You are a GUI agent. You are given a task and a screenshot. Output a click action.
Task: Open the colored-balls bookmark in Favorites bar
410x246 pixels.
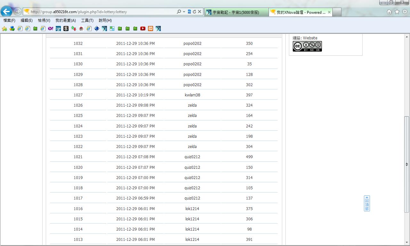[12, 29]
